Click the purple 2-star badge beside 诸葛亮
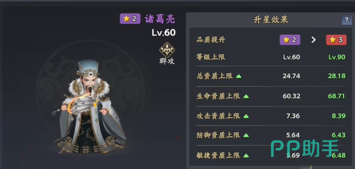 pyautogui.click(x=130, y=18)
